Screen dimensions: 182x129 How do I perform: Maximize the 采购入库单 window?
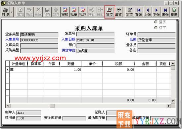tap(171, 3)
